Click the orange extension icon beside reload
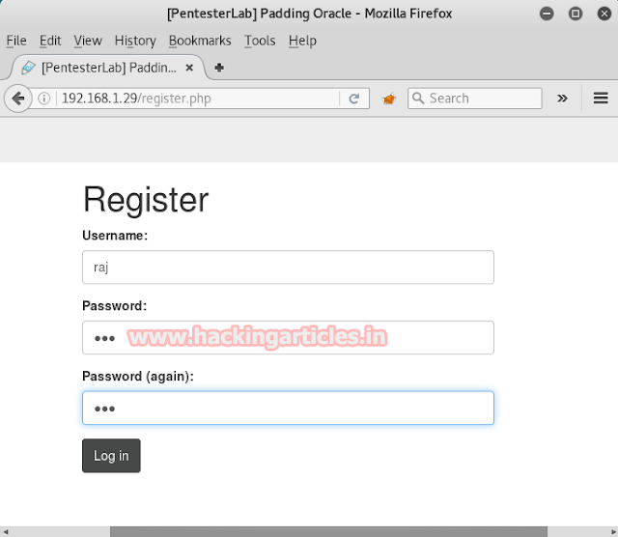This screenshot has height=537, width=618. pos(389,99)
